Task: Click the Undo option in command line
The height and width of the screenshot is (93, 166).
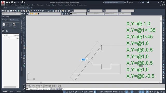Action: (61, 89)
